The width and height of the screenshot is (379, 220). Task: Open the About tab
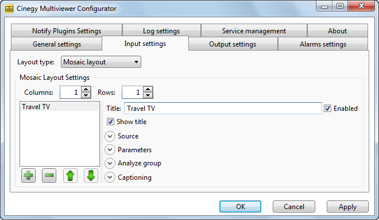pos(338,30)
